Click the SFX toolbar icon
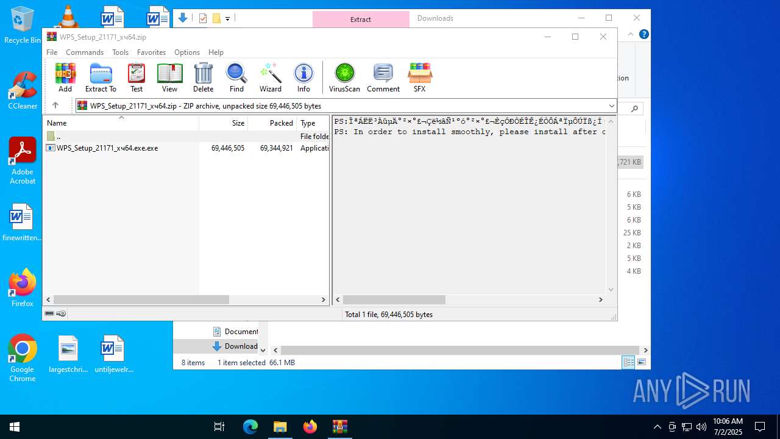 click(420, 77)
